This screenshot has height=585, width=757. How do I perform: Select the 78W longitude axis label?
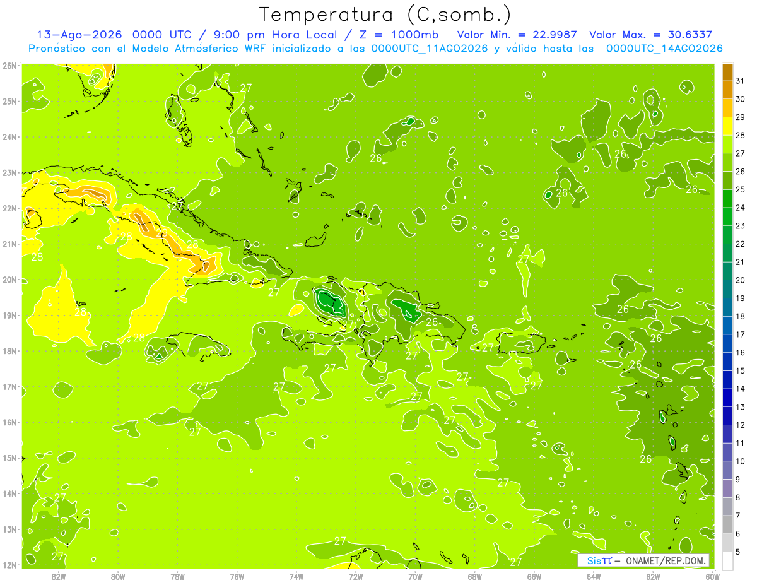[177, 576]
